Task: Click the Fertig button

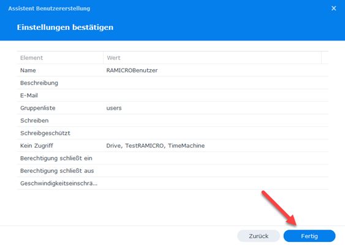Action: click(x=309, y=236)
